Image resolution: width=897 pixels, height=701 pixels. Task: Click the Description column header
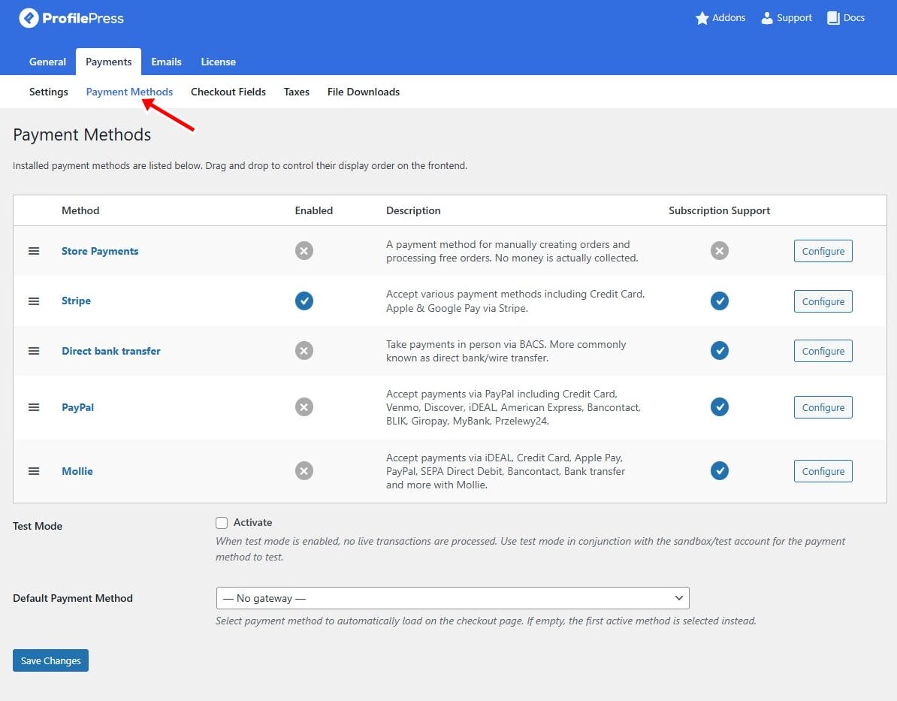click(x=413, y=210)
